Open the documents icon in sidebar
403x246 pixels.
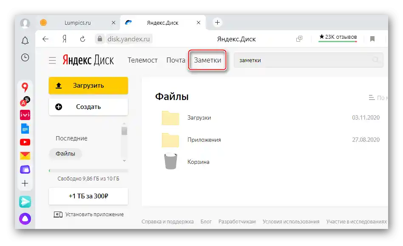tap(25, 129)
